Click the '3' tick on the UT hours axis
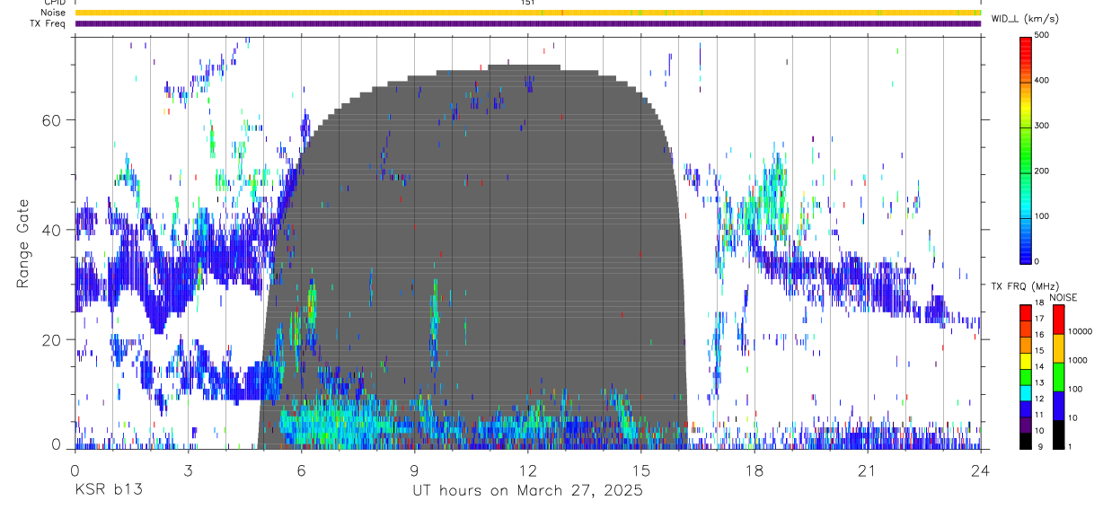This screenshot has height=509, width=1103. pyautogui.click(x=189, y=470)
